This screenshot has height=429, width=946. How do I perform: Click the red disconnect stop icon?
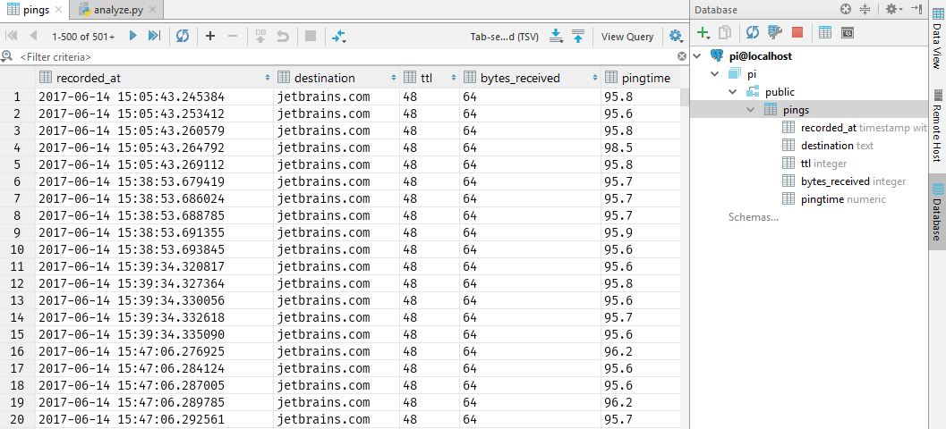[x=797, y=32]
